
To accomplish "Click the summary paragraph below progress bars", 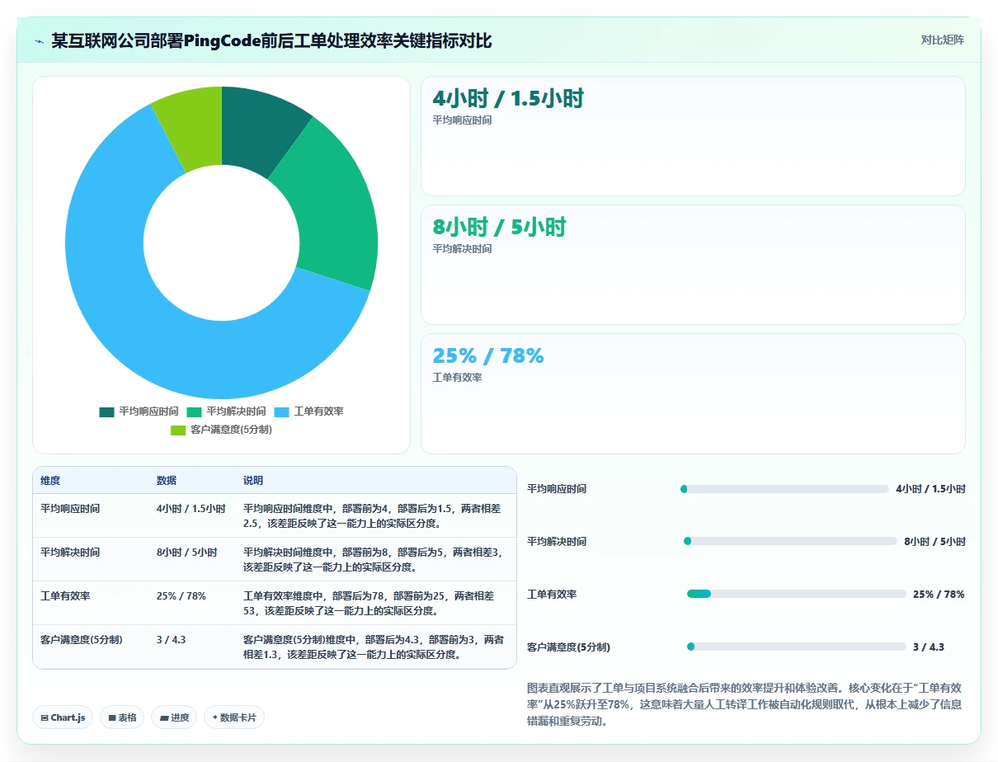I will (x=746, y=703).
